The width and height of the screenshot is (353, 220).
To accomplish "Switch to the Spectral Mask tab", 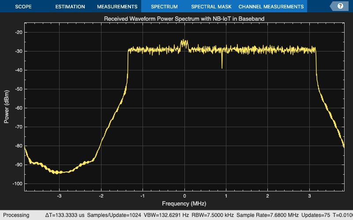I will tap(211, 7).
